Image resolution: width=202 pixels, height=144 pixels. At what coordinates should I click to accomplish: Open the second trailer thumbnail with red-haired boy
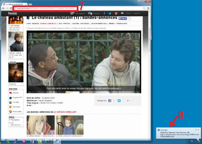pos(69,125)
